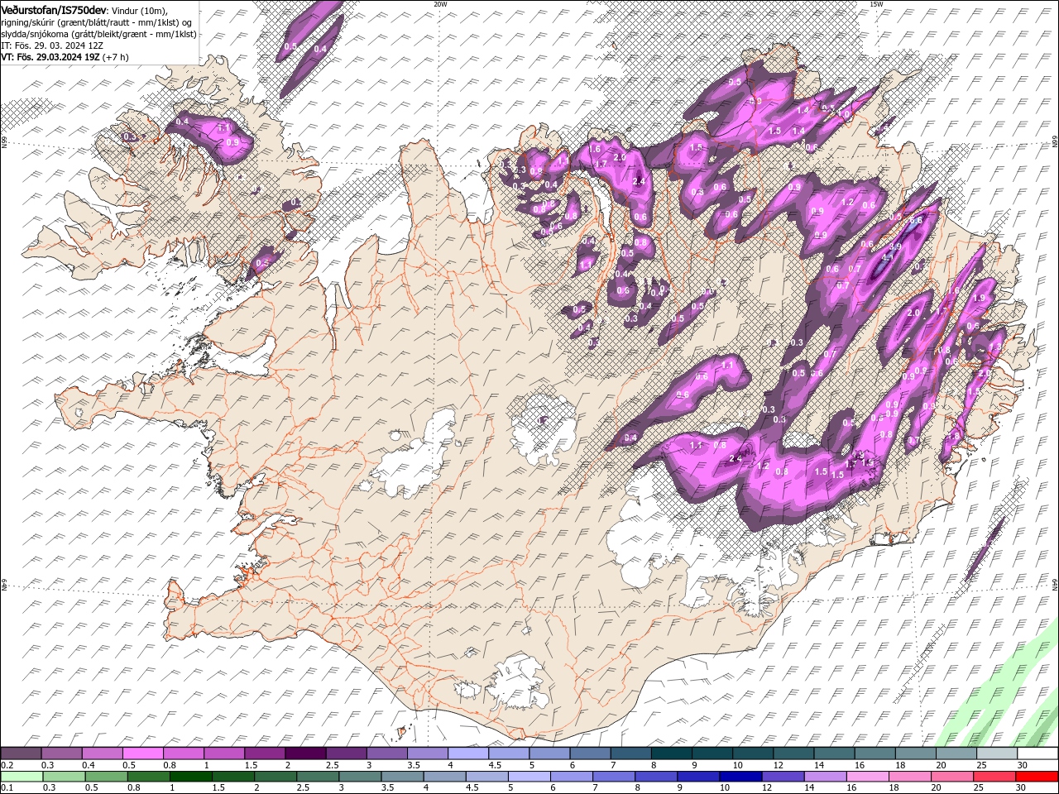The height and width of the screenshot is (794, 1059).
Task: Select the darkest green swatch labeled 1
Action: pos(192,777)
